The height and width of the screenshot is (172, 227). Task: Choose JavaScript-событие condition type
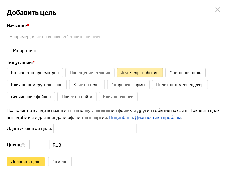(140, 73)
